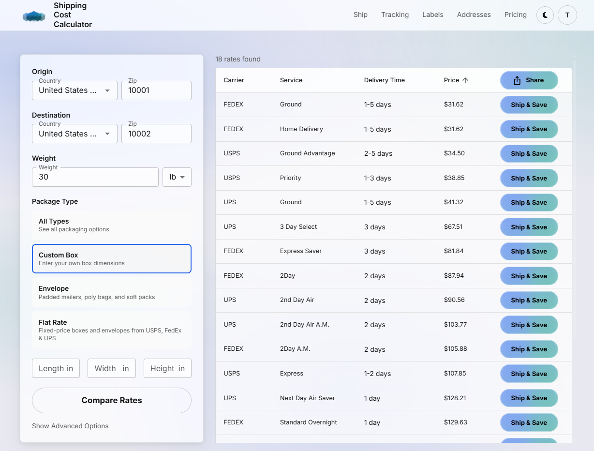Pick All Types packaging option
Viewport: 594px width, 451px height.
[111, 225]
